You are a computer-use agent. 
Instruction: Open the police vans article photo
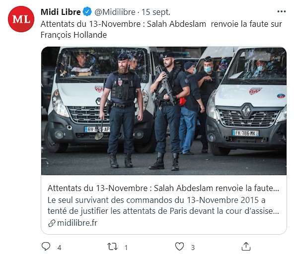pyautogui.click(x=164, y=111)
